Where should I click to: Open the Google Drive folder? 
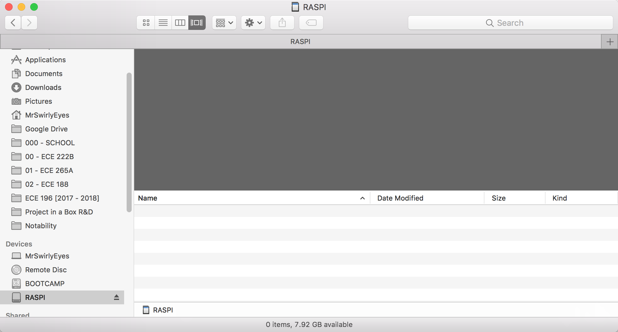pyautogui.click(x=46, y=129)
